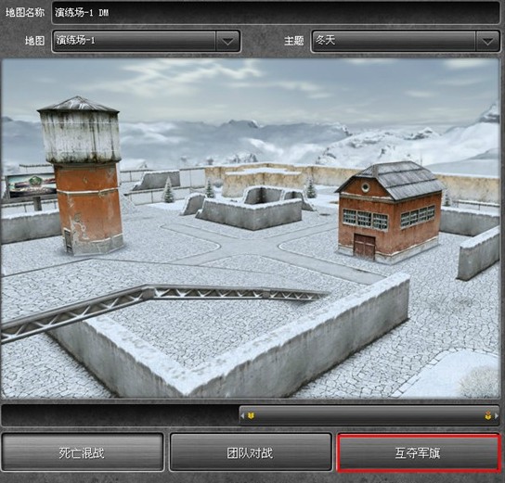
Task: Click the red brick house in the preview
Action: pyautogui.click(x=390, y=212)
